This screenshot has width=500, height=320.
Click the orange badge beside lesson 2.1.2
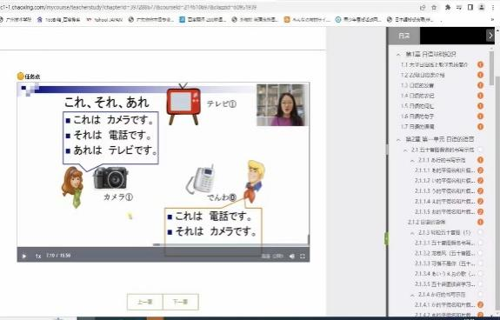pyautogui.click(x=480, y=222)
